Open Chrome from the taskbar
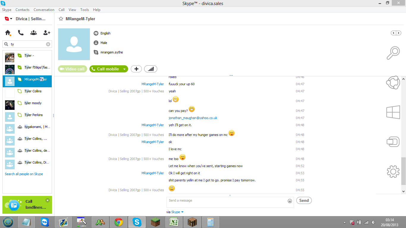The width and height of the screenshot is (406, 228). pos(119,222)
